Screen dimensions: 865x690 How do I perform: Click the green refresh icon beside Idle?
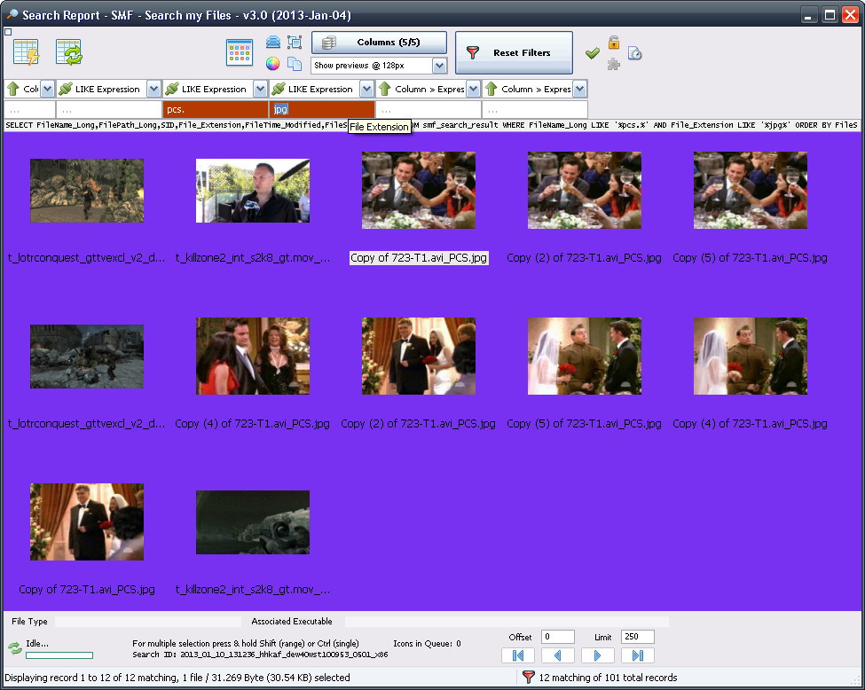pos(15,648)
